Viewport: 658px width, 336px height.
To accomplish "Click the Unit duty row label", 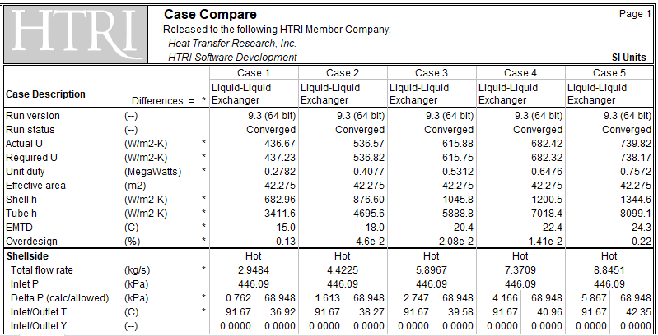I will [26, 172].
